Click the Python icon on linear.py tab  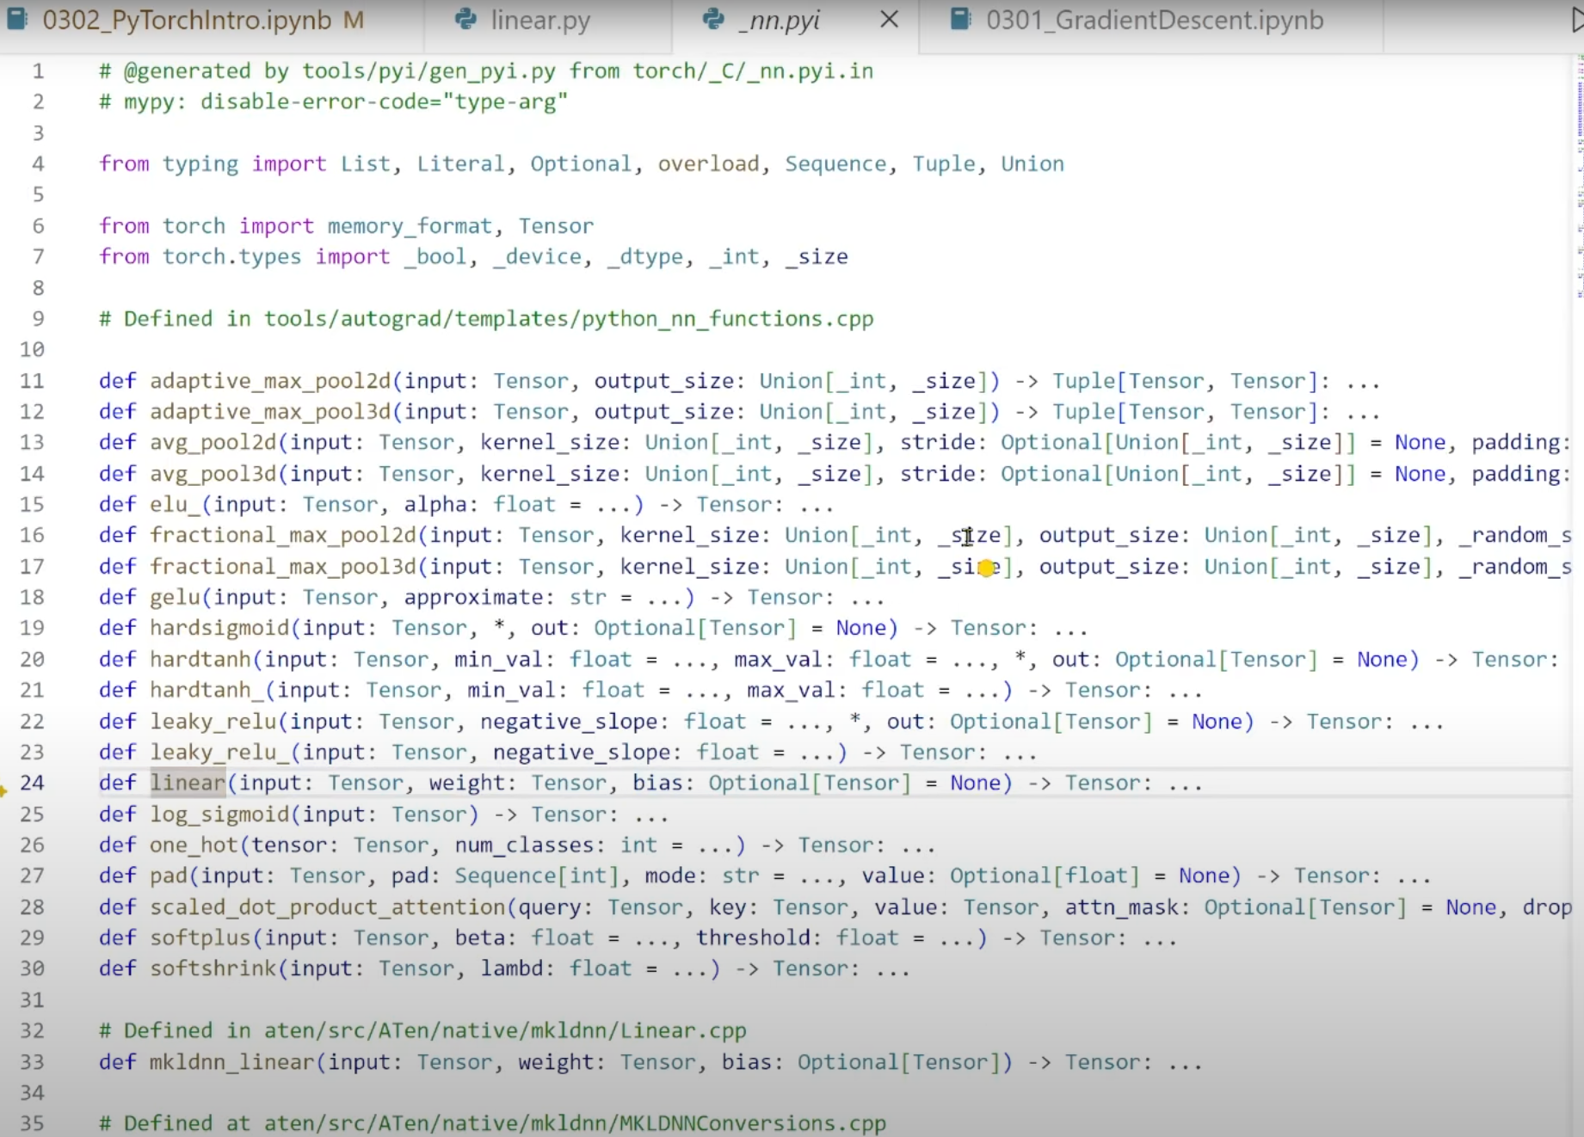(x=465, y=19)
